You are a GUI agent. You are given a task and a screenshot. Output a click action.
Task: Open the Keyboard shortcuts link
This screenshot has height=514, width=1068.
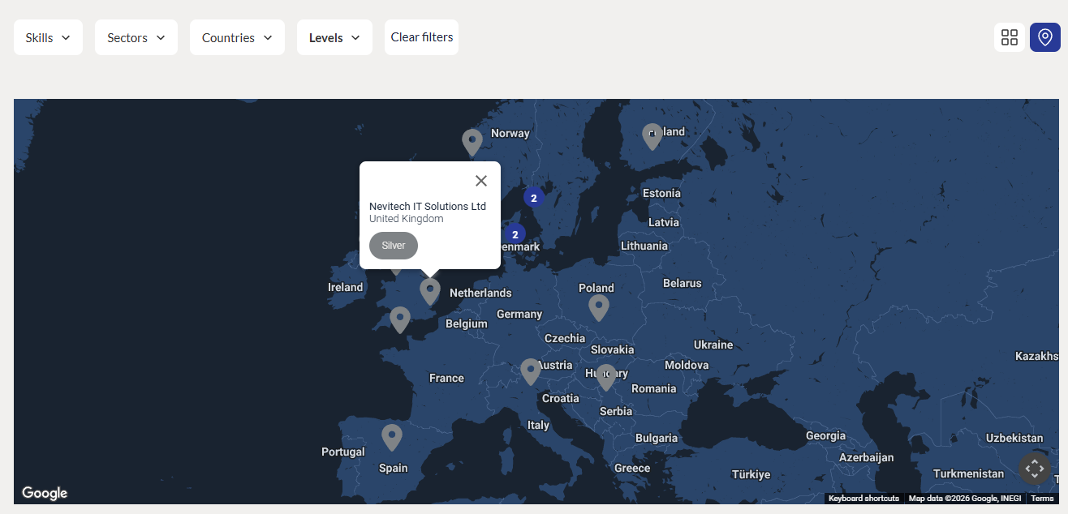[x=863, y=499]
